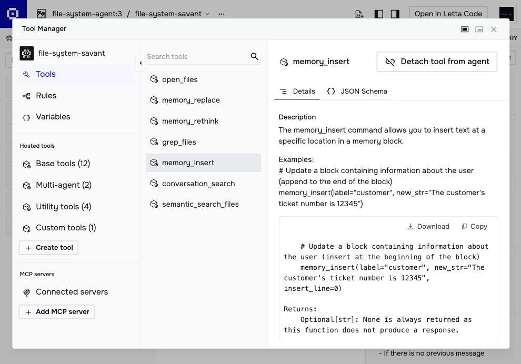Open Custom tools (1) category

point(76,228)
